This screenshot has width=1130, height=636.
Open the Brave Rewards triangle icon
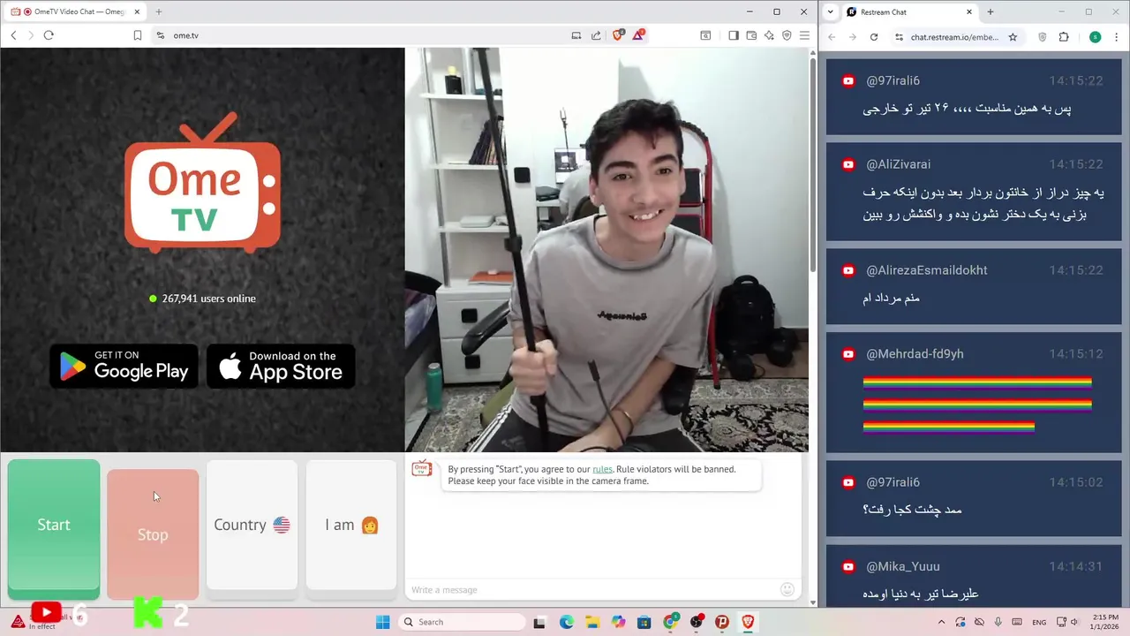coord(638,35)
